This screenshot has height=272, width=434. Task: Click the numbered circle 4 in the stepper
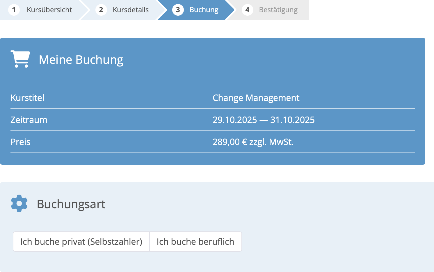coord(248,10)
